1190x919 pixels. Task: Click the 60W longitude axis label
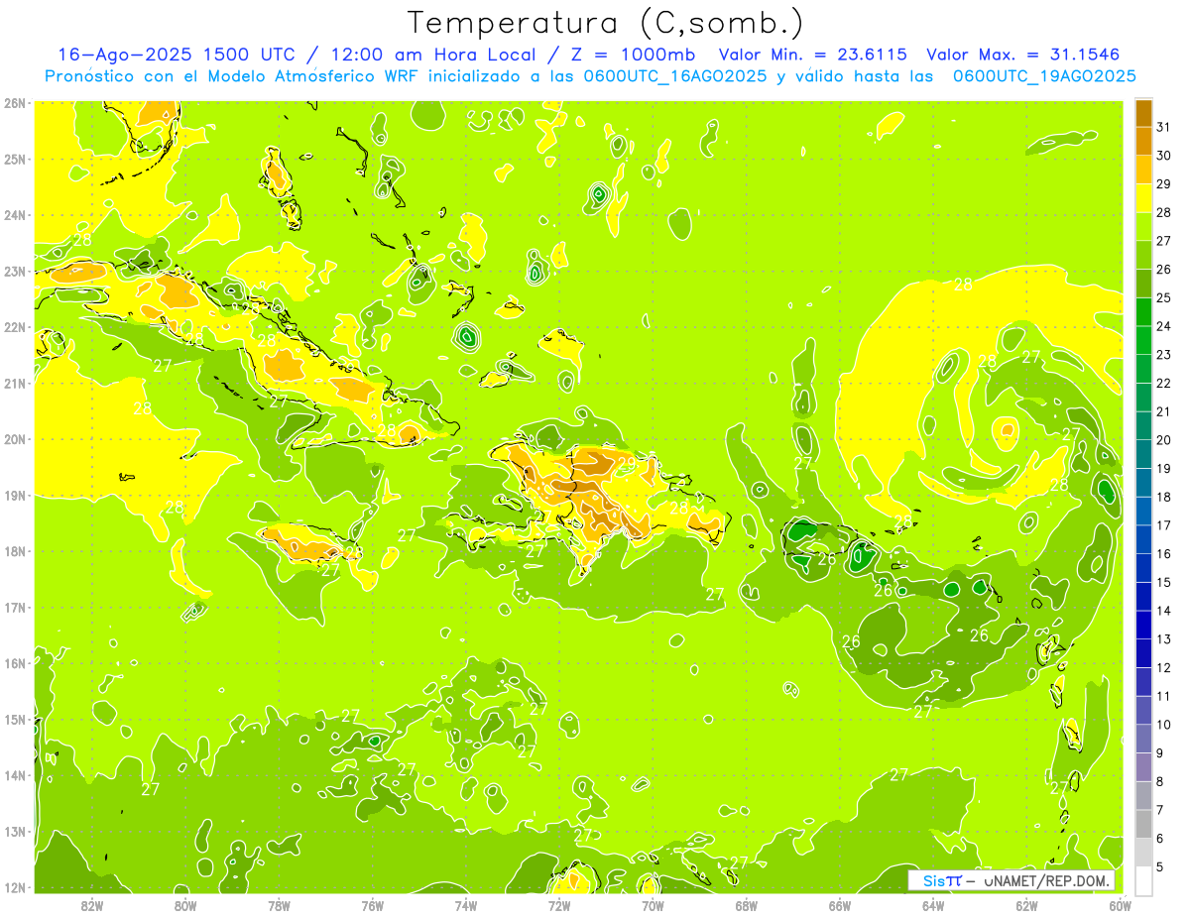1120,905
